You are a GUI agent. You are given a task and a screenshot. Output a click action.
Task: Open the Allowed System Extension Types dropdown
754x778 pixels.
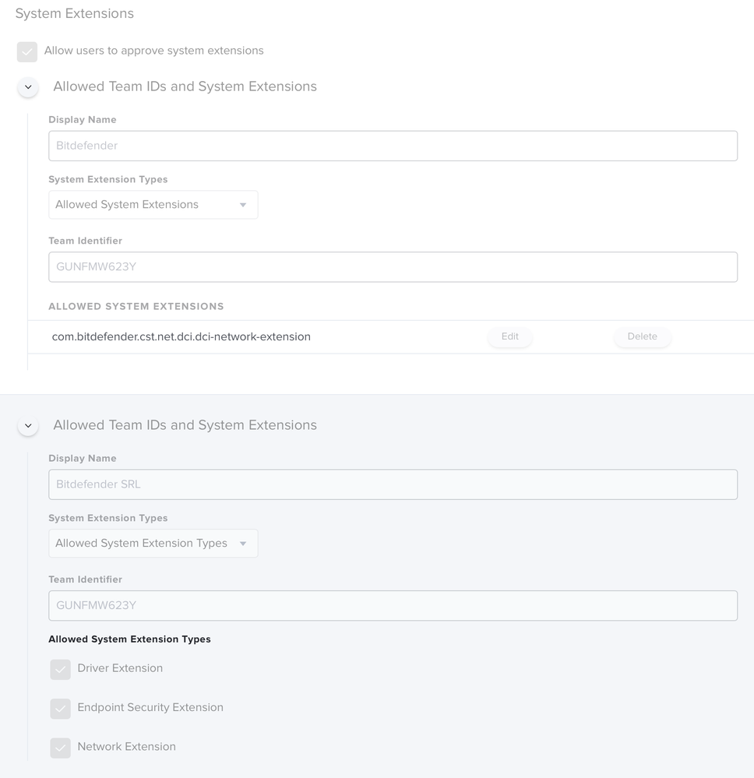153,544
